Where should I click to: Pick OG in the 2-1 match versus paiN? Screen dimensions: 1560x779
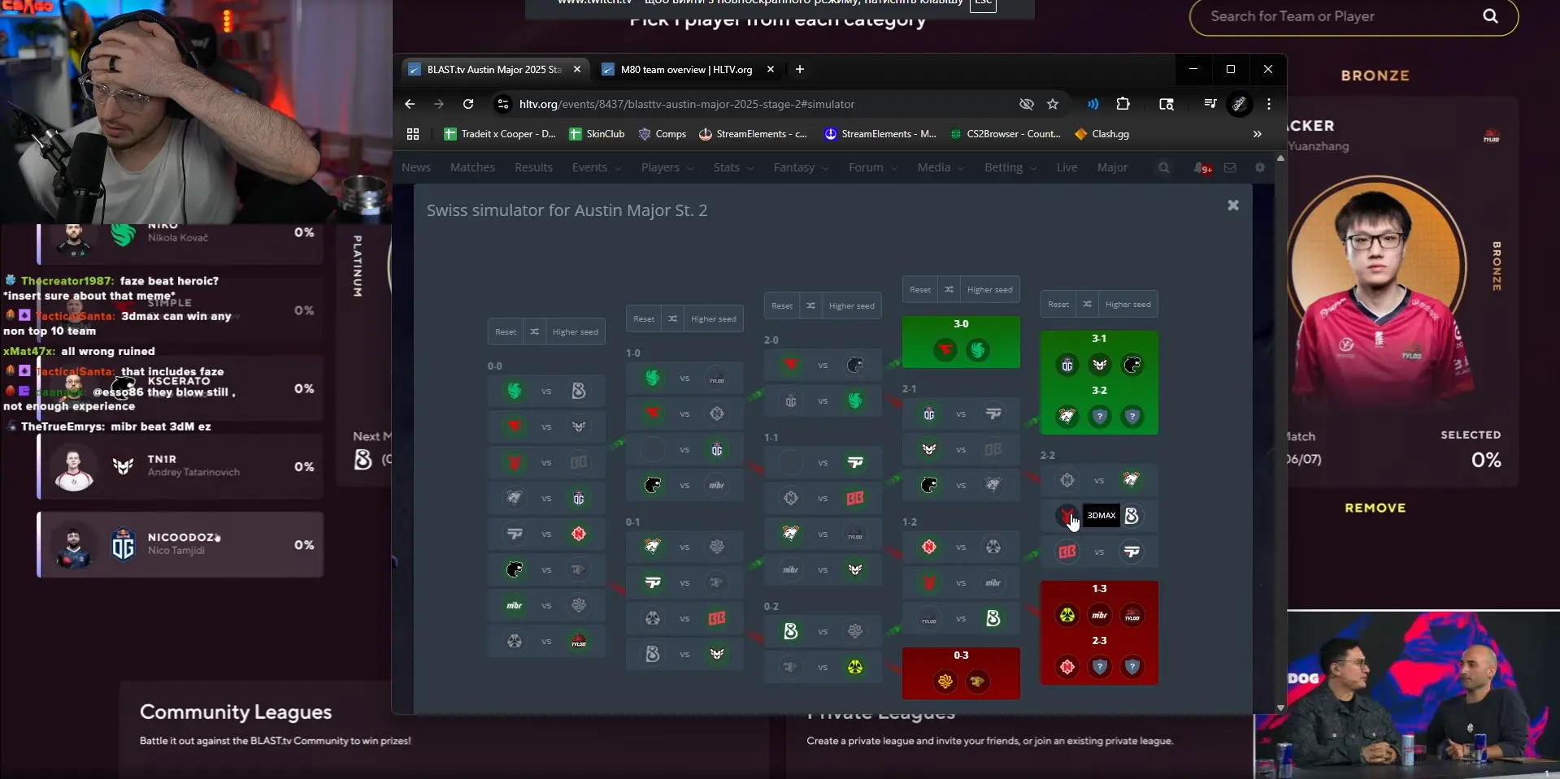pos(929,413)
